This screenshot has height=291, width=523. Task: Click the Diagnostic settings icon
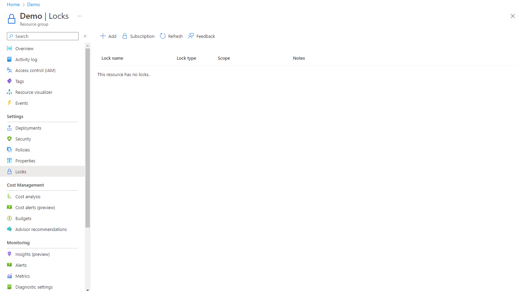[x=10, y=287]
